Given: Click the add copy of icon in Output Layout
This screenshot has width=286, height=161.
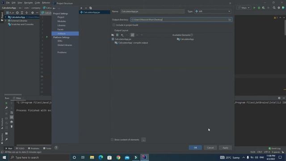Looking at the screenshot, I should (x=122, y=35).
